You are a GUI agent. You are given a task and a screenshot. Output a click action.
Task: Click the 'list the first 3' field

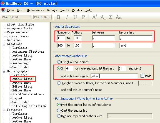tap(122, 68)
